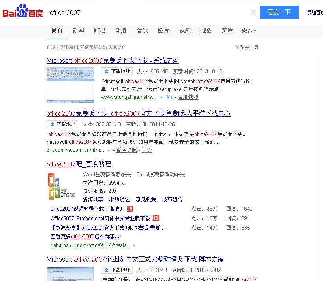
Task: Click 查看更多office2007吧的内容>> link
Action: pos(85,236)
